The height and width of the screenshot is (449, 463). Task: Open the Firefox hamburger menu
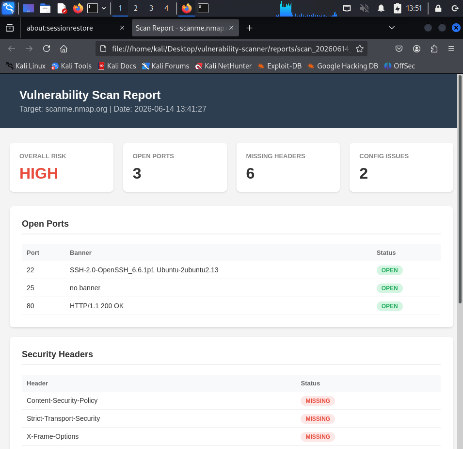451,49
